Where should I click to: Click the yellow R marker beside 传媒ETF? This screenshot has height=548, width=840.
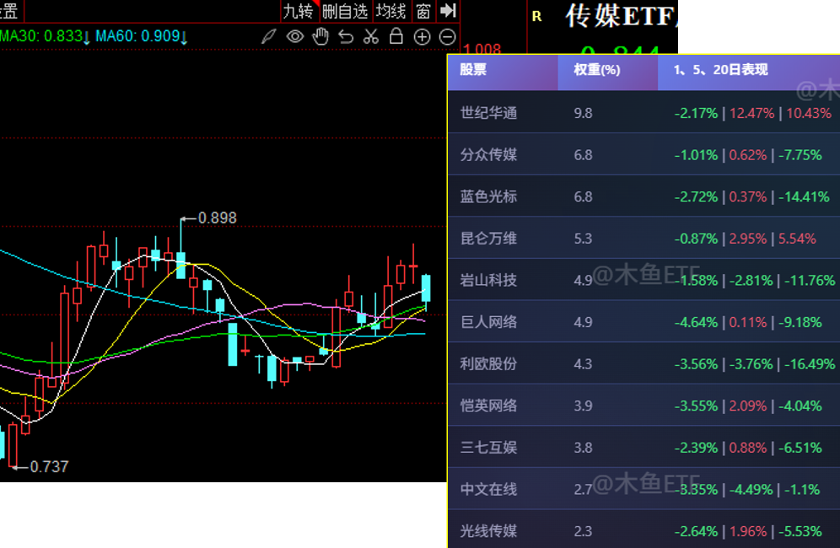pos(536,17)
